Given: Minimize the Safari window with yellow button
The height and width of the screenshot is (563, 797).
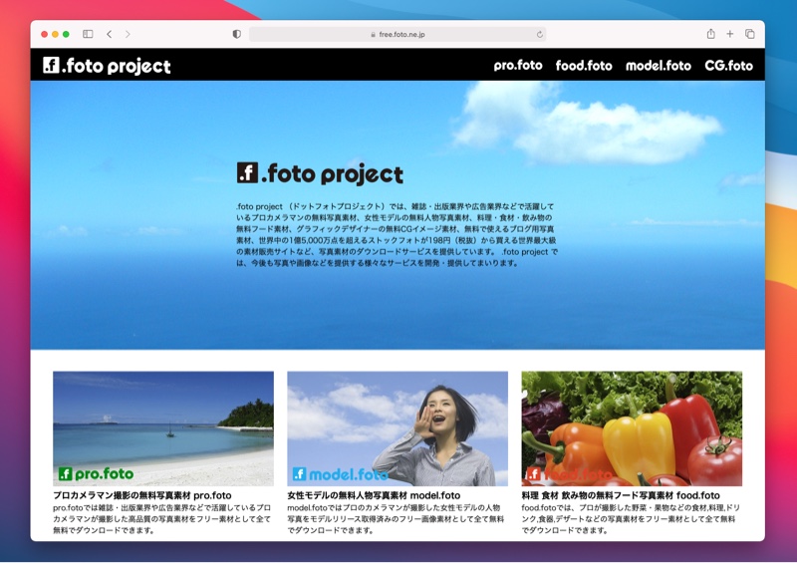Looking at the screenshot, I should (55, 34).
